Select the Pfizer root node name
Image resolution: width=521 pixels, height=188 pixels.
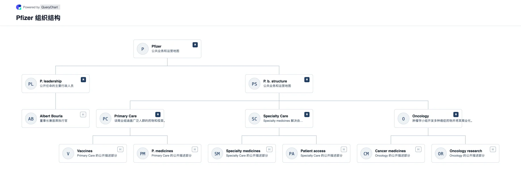coord(156,46)
